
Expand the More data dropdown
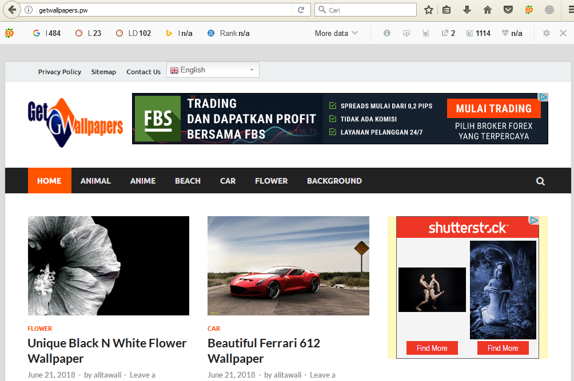coord(336,33)
